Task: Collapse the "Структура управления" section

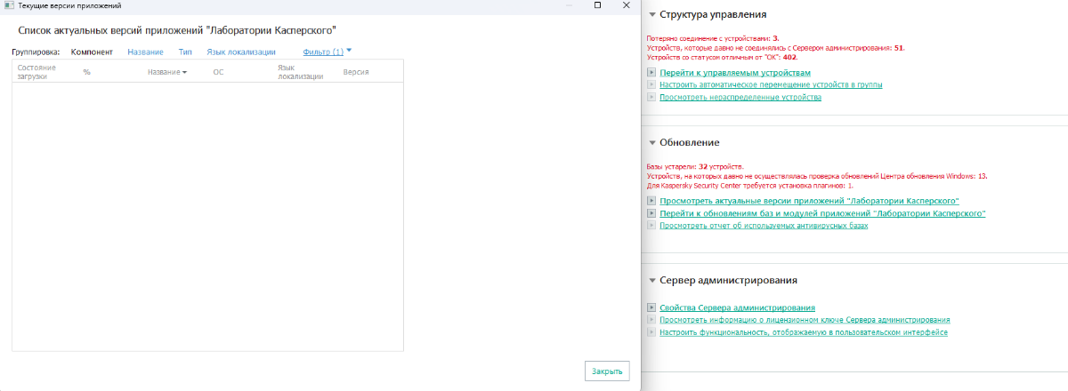Action: pos(651,15)
